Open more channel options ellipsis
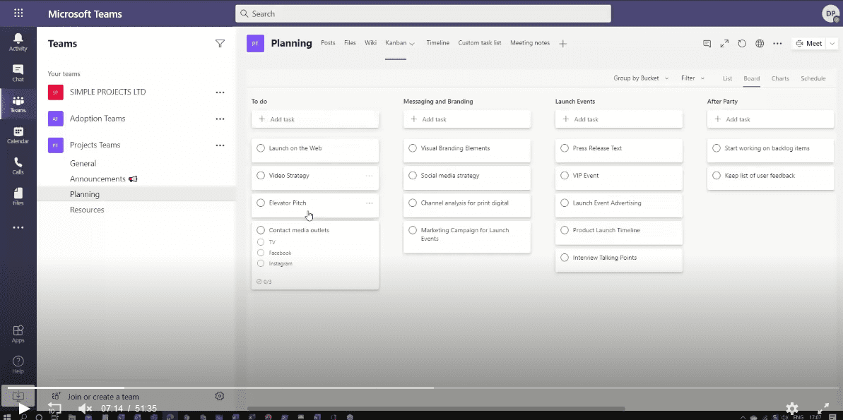Screen dimensions: 843x420 click(777, 44)
